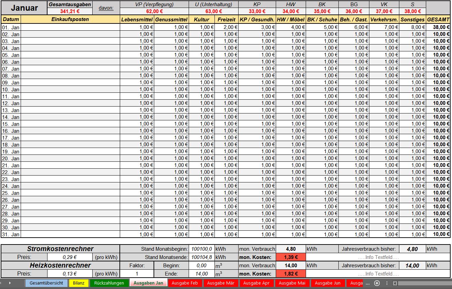The image size is (452, 289).
Task: Select the Stand Monatsende 100104,8 cell
Action: click(202, 257)
